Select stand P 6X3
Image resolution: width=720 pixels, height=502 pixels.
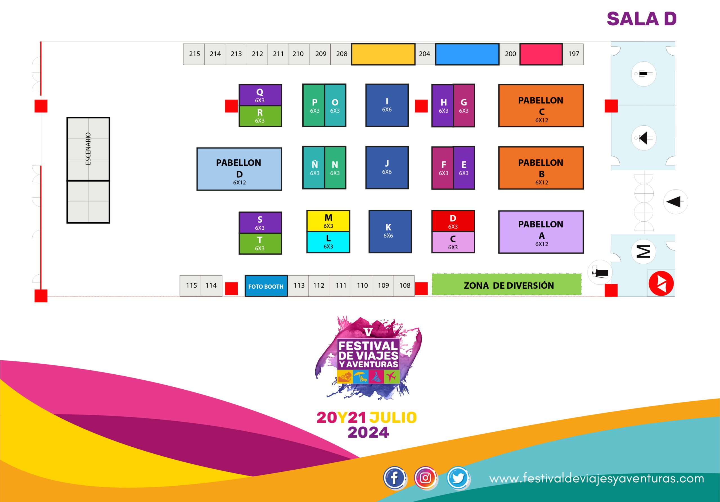click(x=314, y=105)
